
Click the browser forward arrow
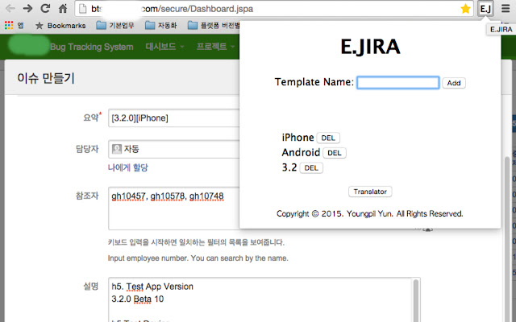pyautogui.click(x=27, y=9)
